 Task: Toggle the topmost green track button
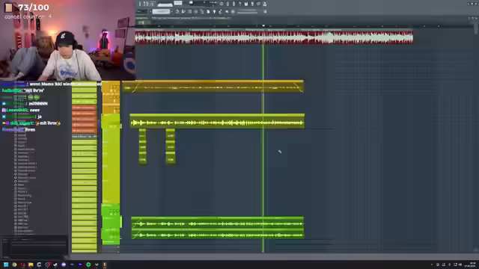(x=84, y=90)
